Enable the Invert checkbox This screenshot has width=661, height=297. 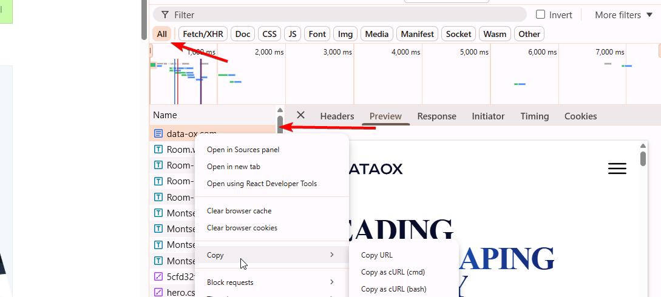[540, 15]
